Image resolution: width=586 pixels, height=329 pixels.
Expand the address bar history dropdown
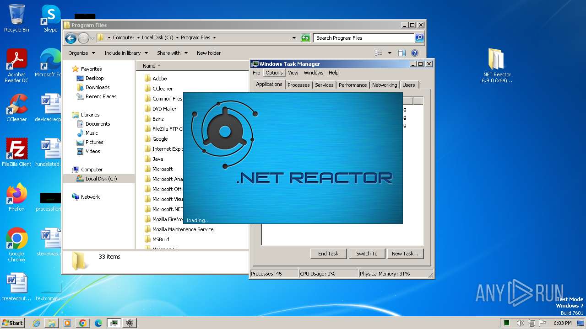(x=294, y=38)
